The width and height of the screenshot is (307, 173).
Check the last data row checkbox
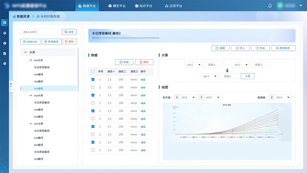click(x=93, y=150)
